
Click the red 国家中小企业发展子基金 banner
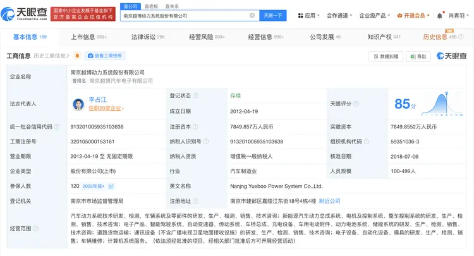[x=83, y=14]
